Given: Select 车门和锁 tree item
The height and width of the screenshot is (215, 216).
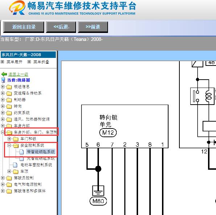Looking at the screenshot, I should pyautogui.click(x=28, y=139).
